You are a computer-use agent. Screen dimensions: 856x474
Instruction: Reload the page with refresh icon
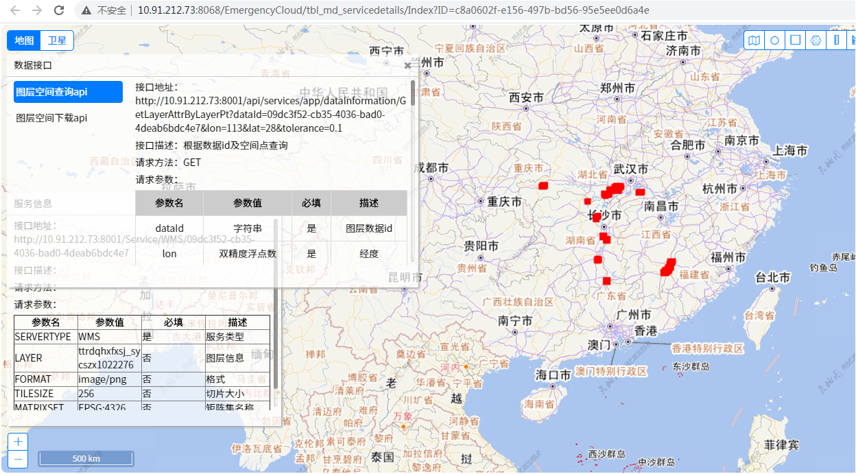59,10
